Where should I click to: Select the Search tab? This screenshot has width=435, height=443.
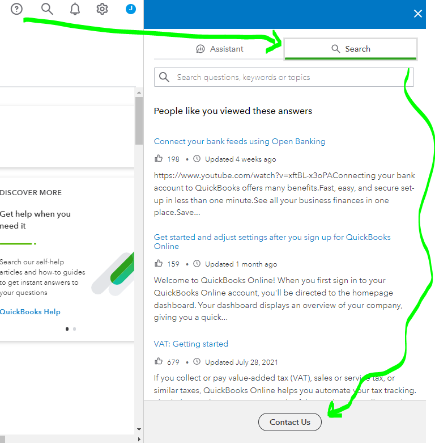coord(351,49)
